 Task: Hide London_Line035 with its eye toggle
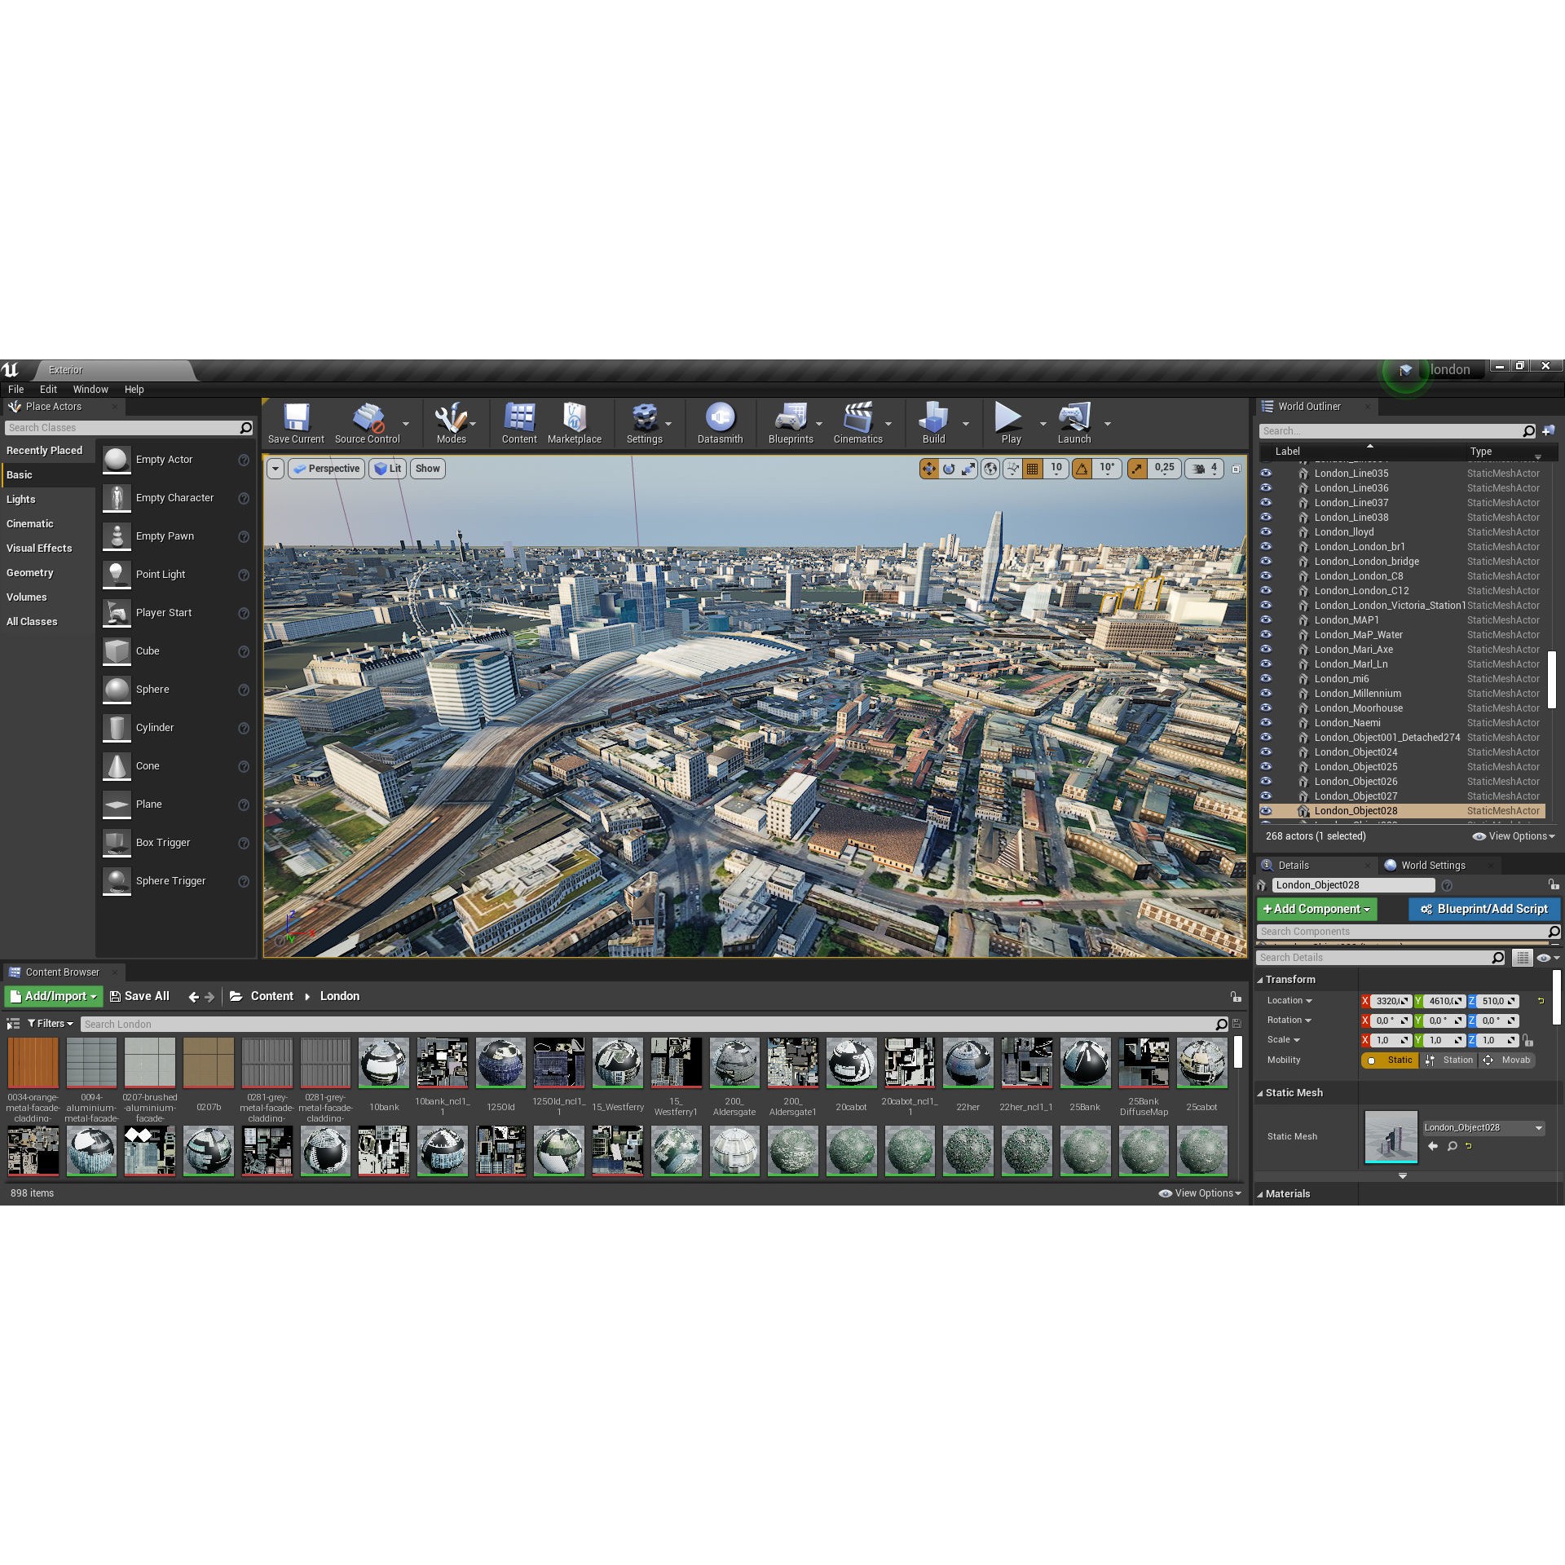click(x=1266, y=473)
